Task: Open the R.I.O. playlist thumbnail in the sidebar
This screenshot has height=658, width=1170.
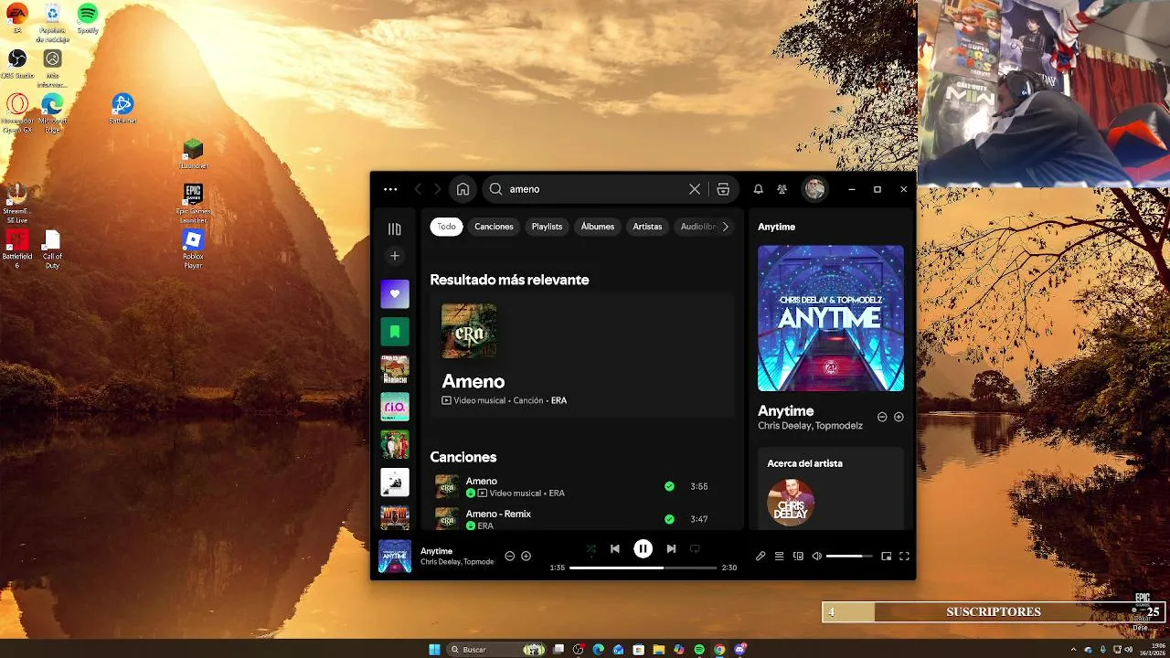Action: point(395,407)
